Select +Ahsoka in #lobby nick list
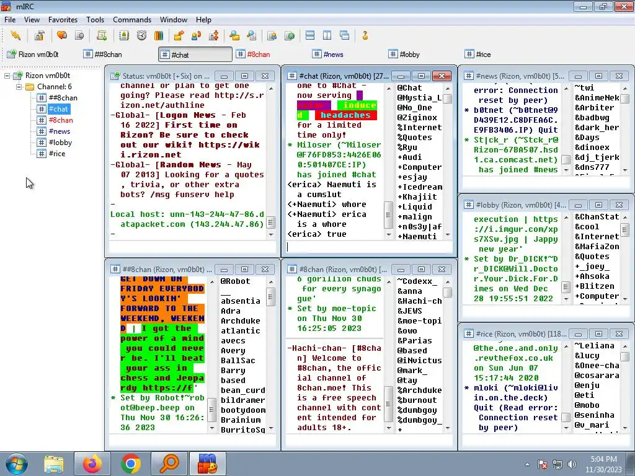This screenshot has width=635, height=476. (x=592, y=276)
